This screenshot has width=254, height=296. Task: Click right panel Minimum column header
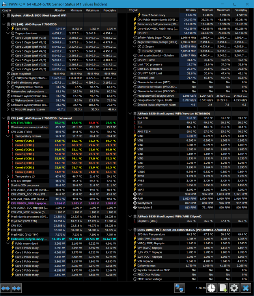click(206, 10)
